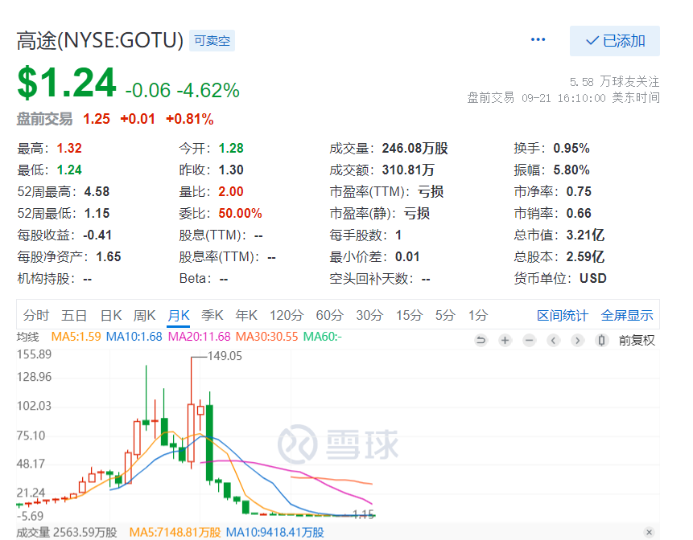Click the volume MA10:9418.41万股 label
The image size is (693, 540).
tap(275, 533)
